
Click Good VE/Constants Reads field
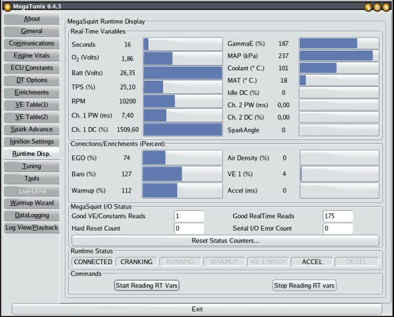coord(189,216)
